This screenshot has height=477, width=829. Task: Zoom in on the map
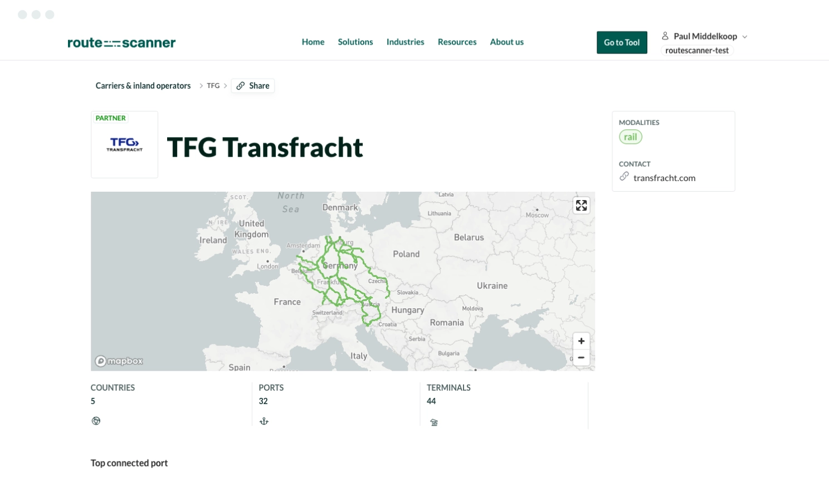coord(581,341)
